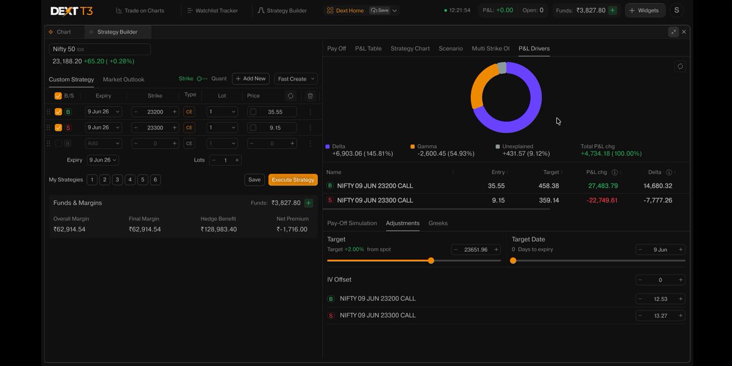Open the Dext Home layout chevron
The width and height of the screenshot is (732, 366).
(395, 10)
